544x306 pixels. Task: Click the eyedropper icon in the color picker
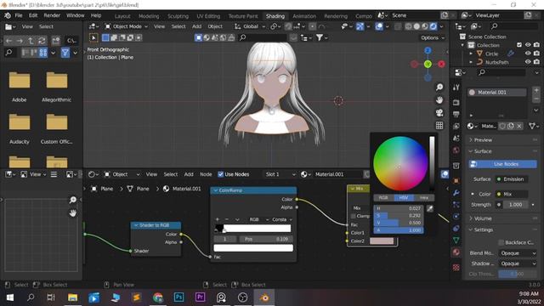pyautogui.click(x=429, y=208)
